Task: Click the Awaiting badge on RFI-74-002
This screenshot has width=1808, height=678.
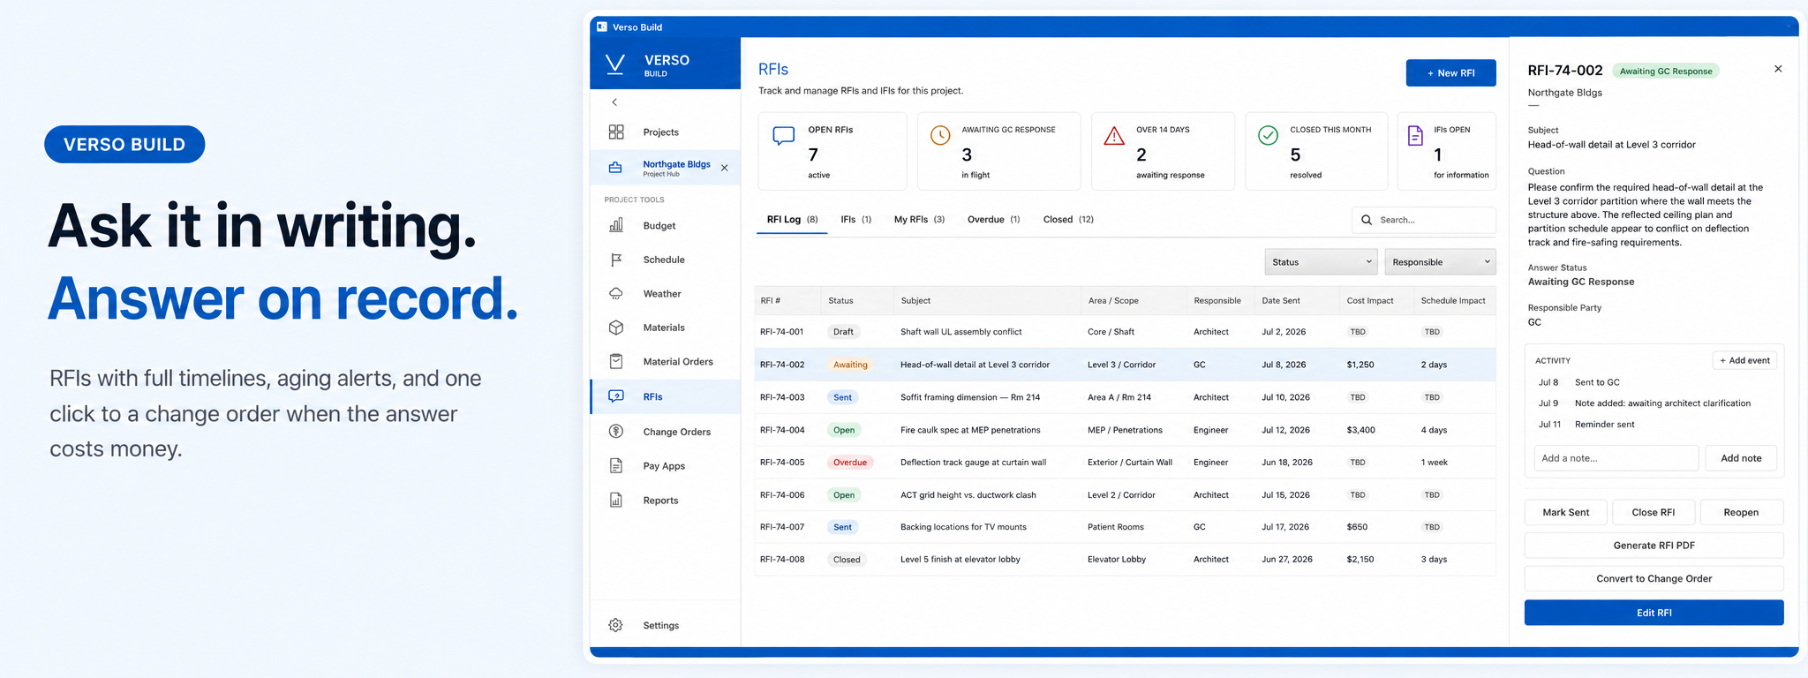Action: pyautogui.click(x=850, y=365)
